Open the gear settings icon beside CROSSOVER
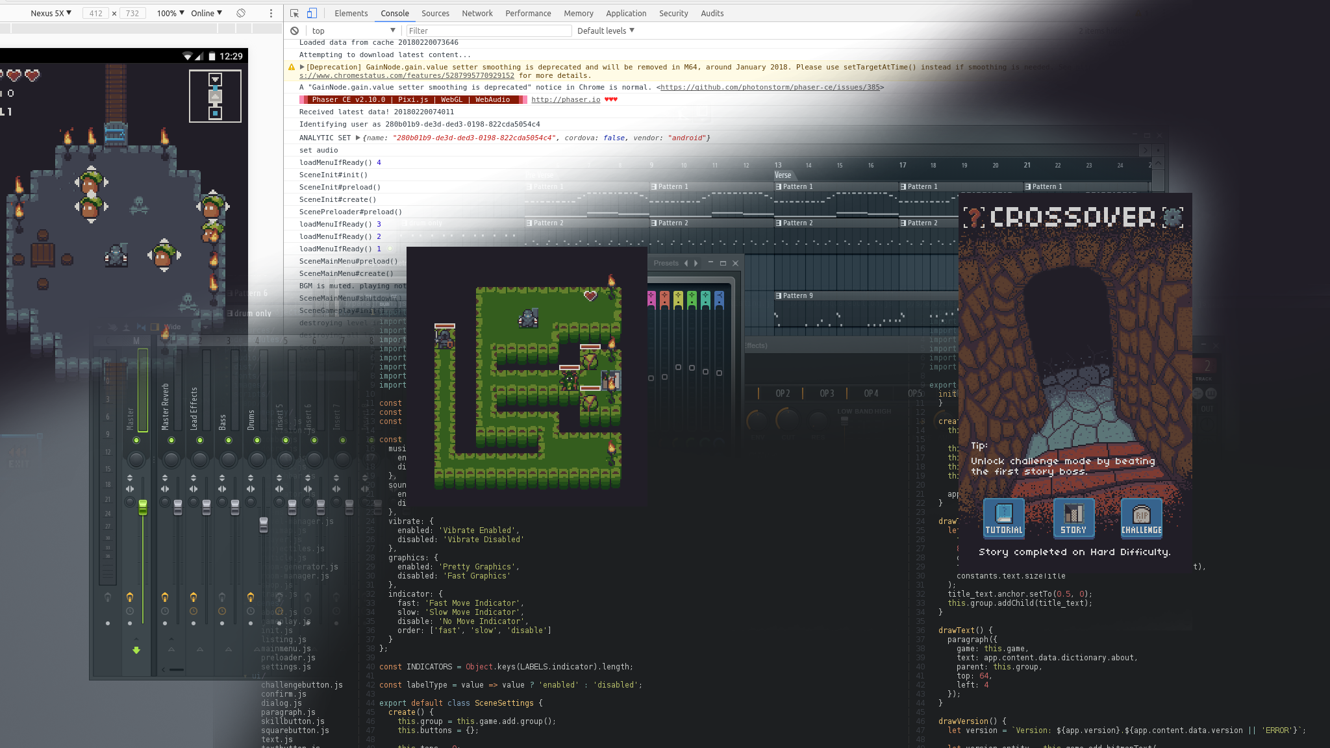The height and width of the screenshot is (748, 1330). click(x=1173, y=218)
